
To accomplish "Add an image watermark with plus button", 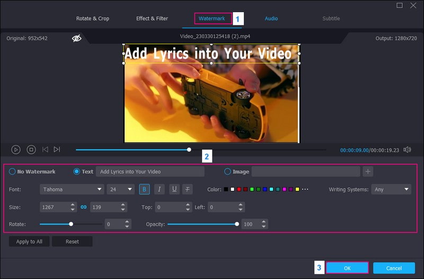I will 368,171.
